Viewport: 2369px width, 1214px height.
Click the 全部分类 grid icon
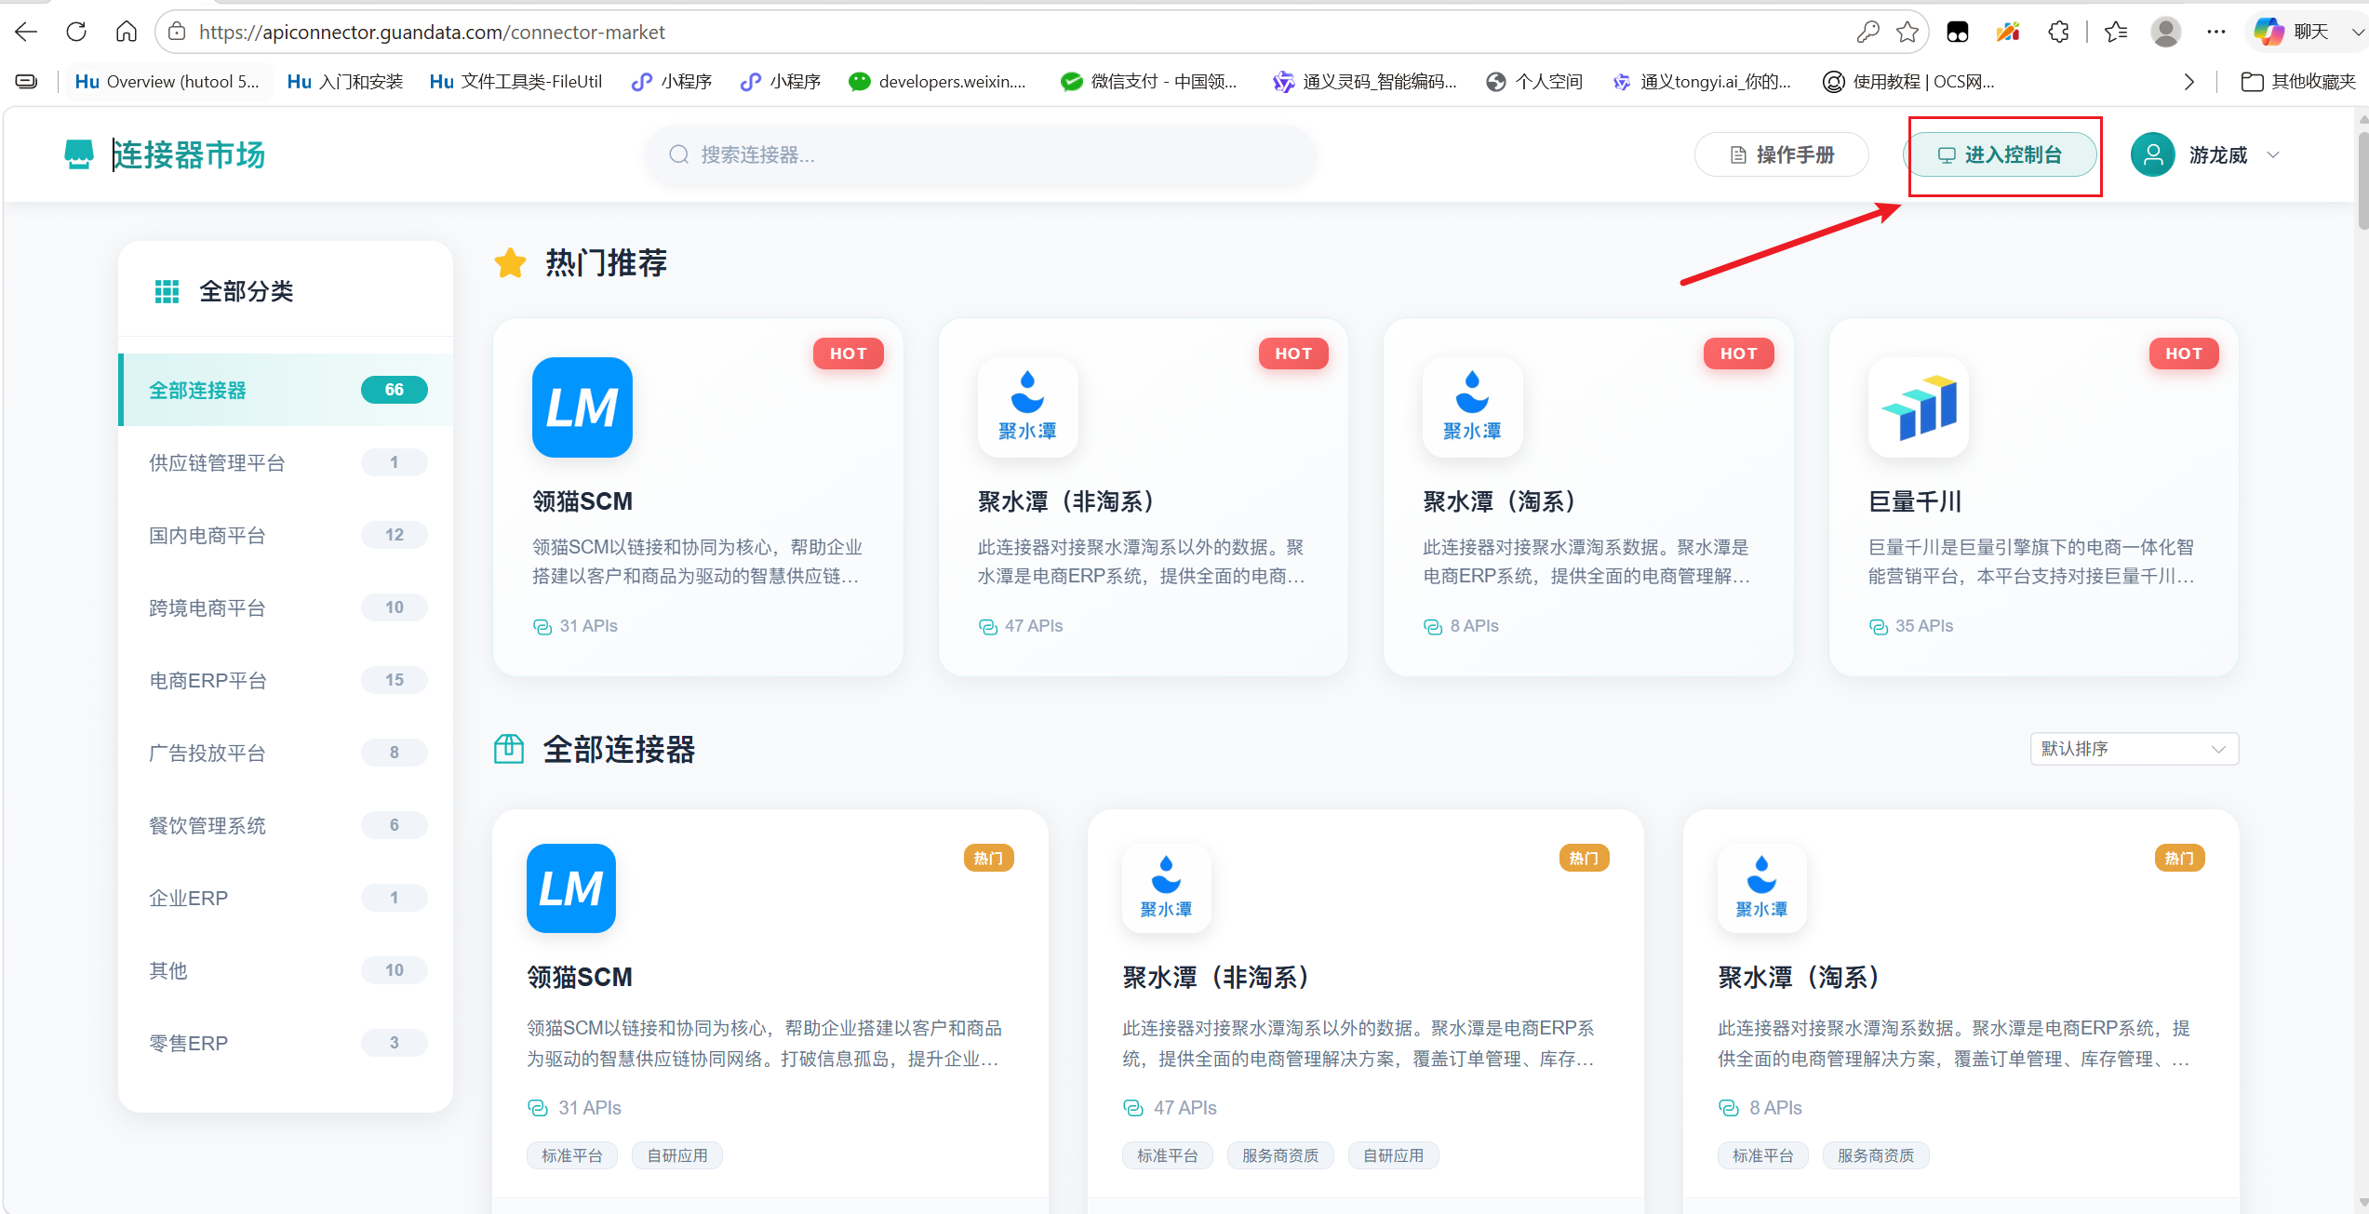[x=167, y=291]
